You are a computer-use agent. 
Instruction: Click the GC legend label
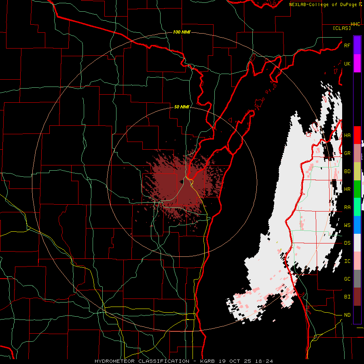pyautogui.click(x=347, y=279)
